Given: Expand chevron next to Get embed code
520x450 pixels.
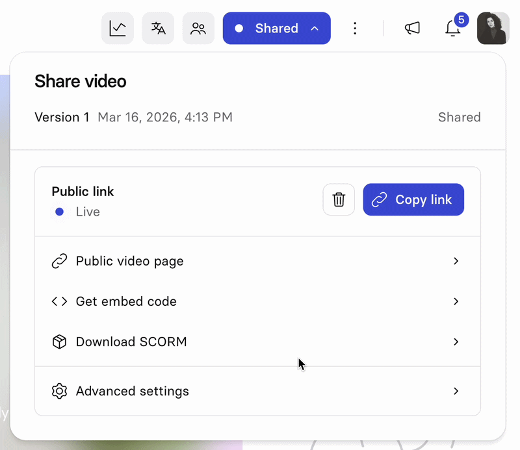Looking at the screenshot, I should (456, 301).
